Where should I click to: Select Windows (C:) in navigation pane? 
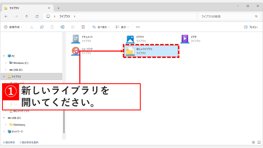click(19, 63)
